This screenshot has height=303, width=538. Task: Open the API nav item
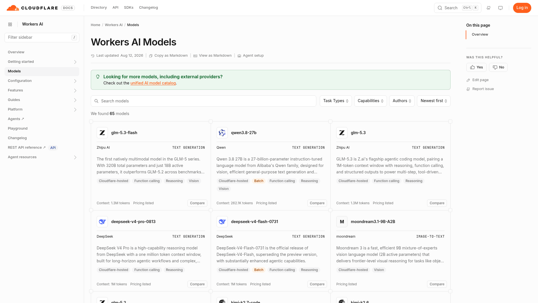(x=115, y=8)
